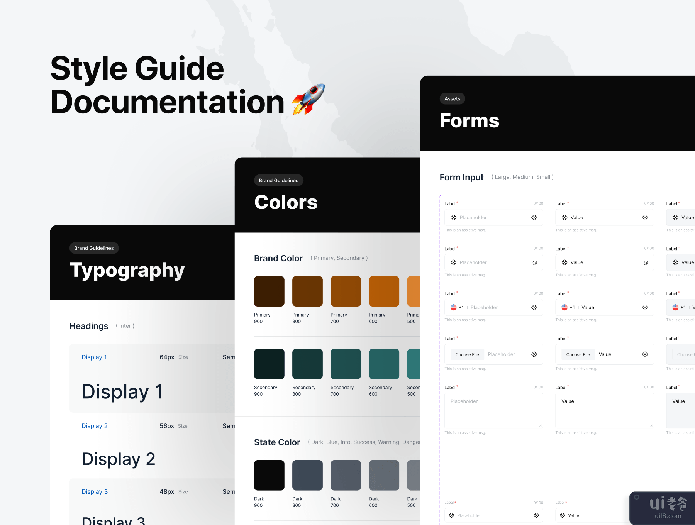Click the Brand Guidelines tag above Typography

click(94, 248)
